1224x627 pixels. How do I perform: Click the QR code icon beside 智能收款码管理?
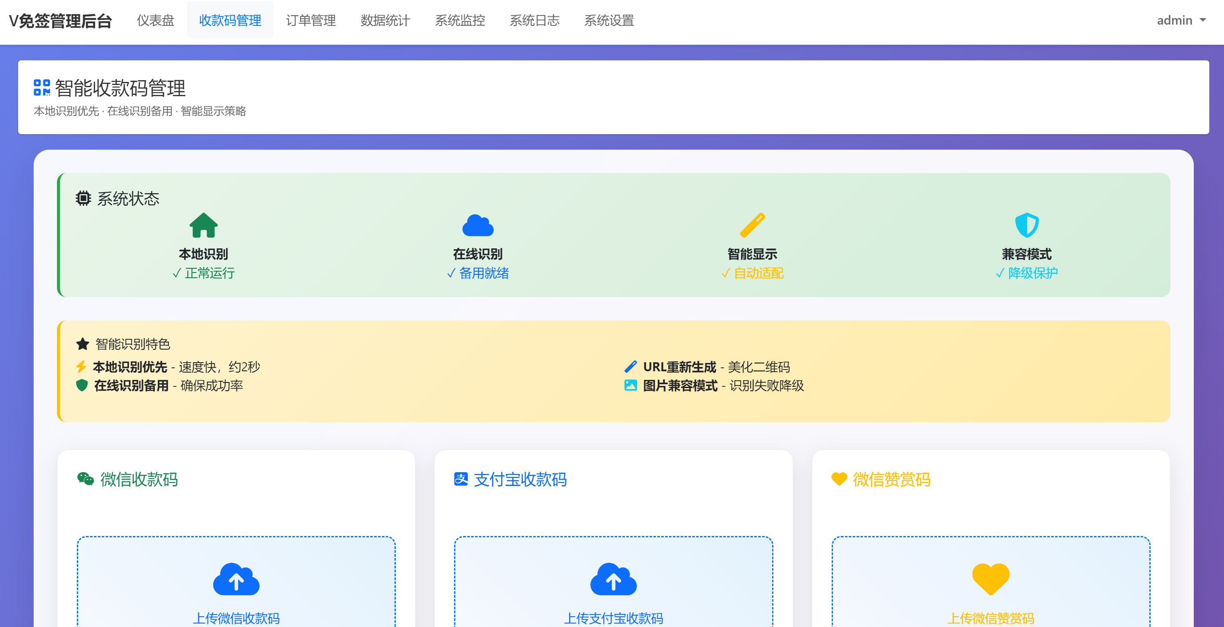point(42,88)
